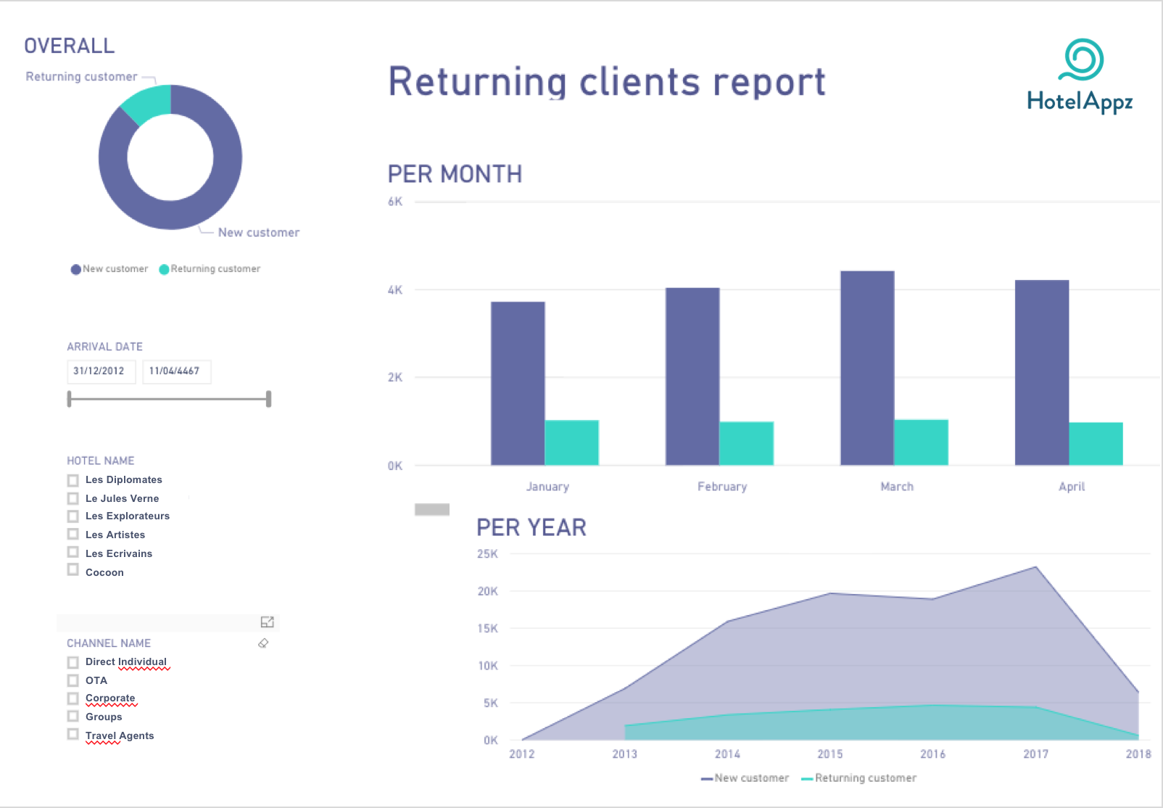Select the April Returning customer bar
This screenshot has width=1163, height=808.
1096,444
